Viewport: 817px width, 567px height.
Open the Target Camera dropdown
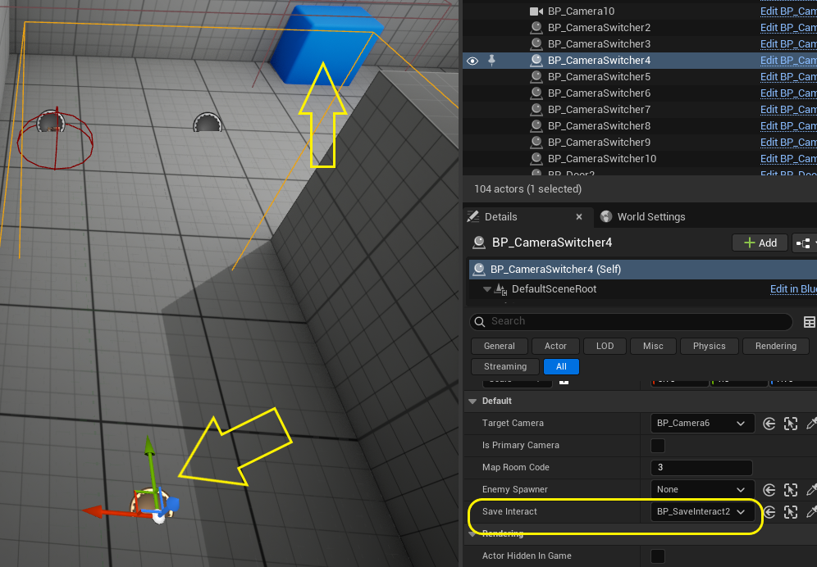tap(702, 424)
